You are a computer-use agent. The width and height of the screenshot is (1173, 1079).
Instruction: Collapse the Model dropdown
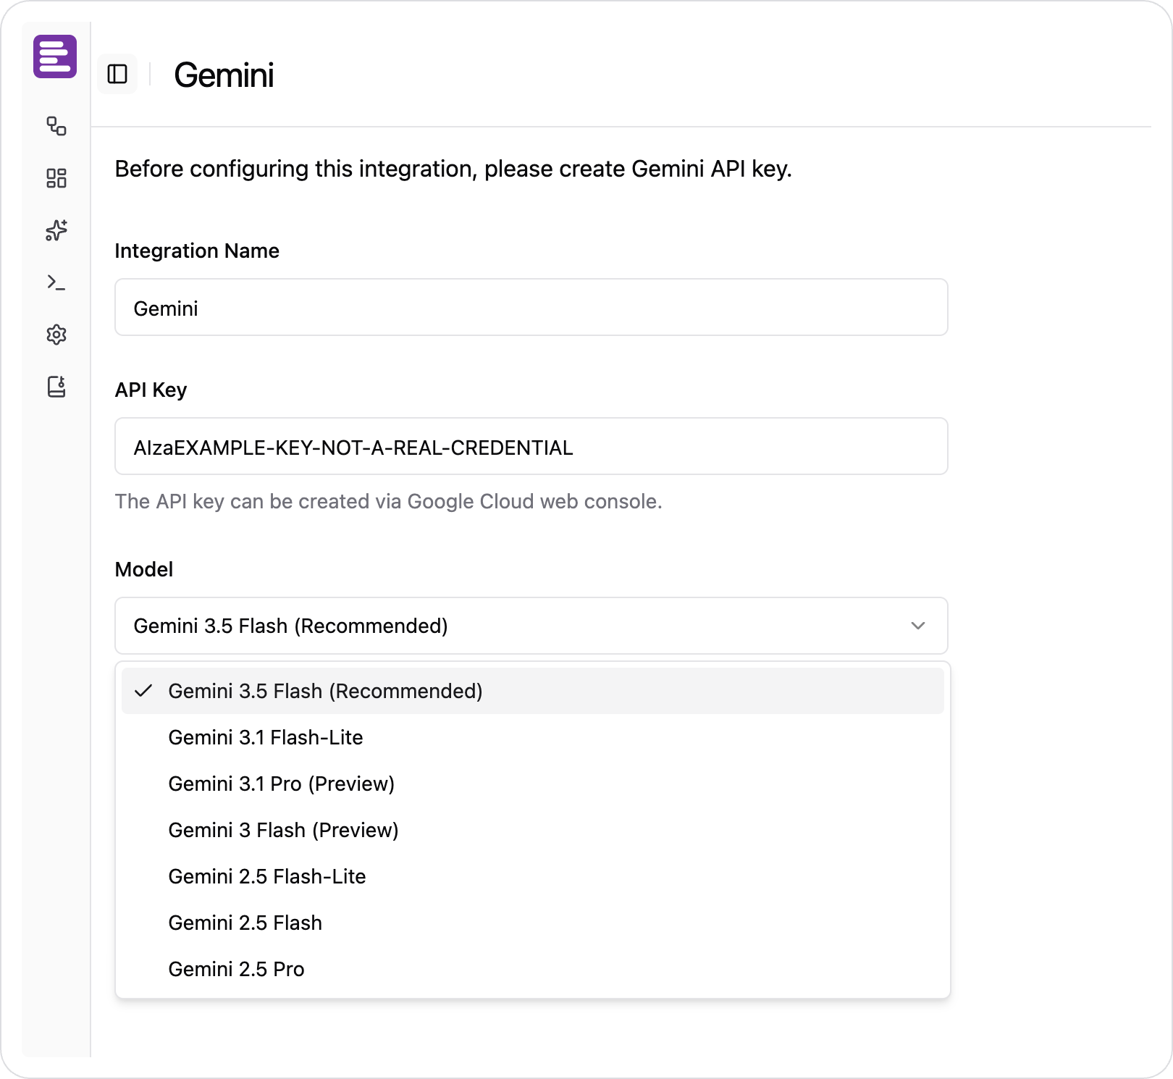pos(531,626)
